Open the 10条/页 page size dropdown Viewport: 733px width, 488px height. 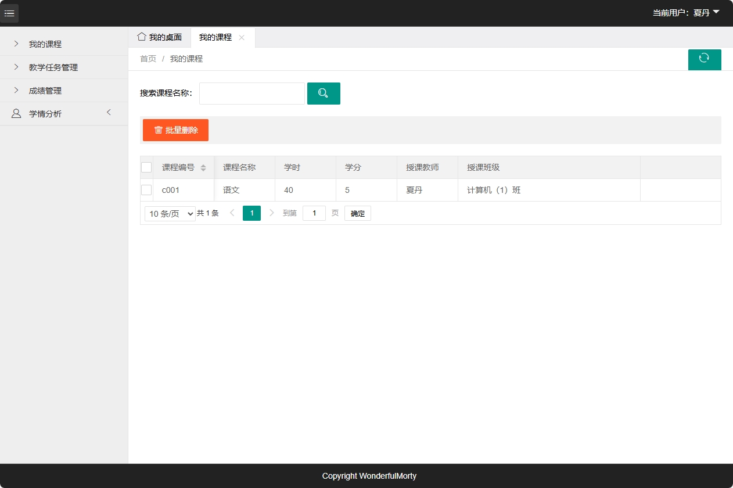(x=170, y=213)
